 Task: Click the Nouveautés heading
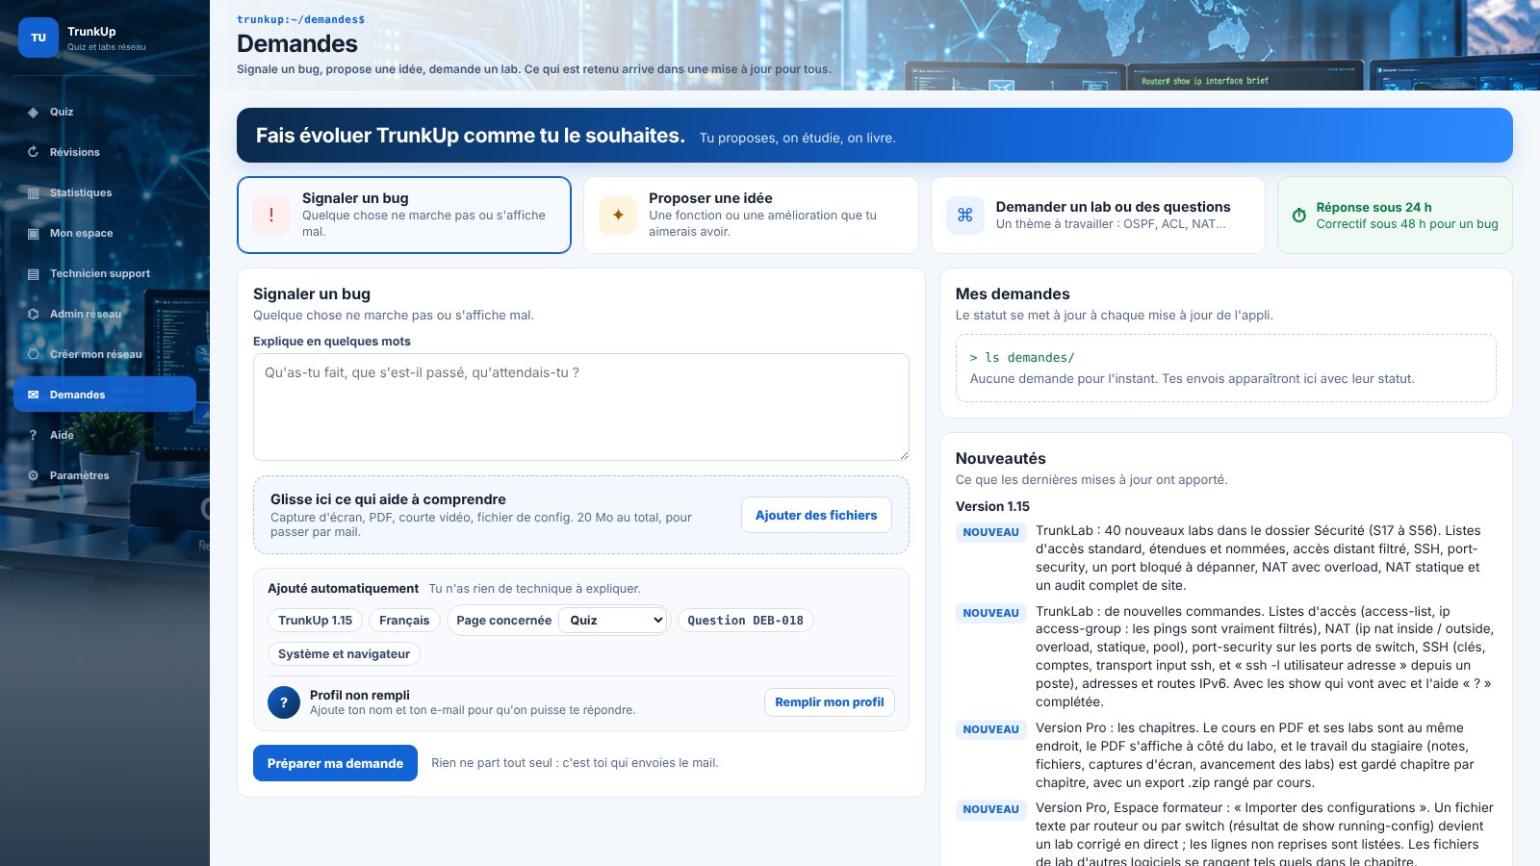(1000, 459)
